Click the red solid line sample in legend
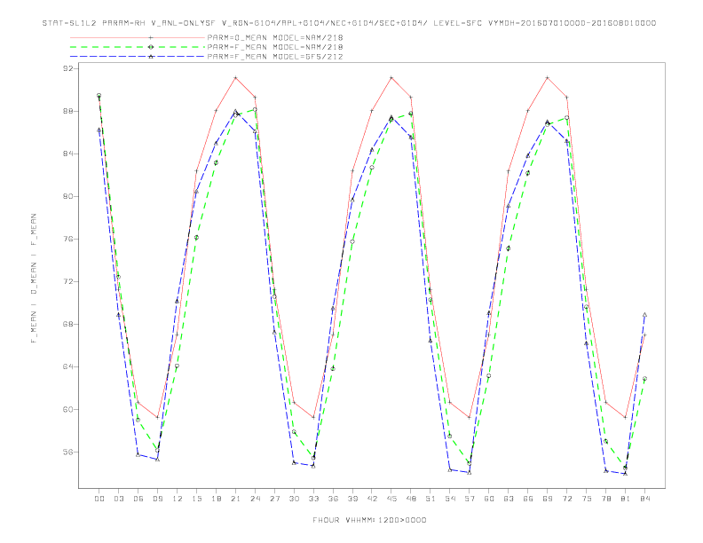This screenshot has width=703, height=543. tap(138, 37)
